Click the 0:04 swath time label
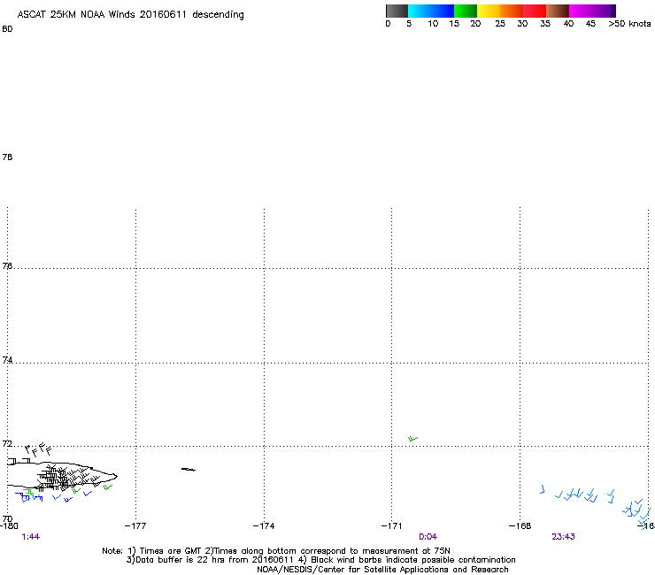This screenshot has height=575, width=655. point(428,537)
